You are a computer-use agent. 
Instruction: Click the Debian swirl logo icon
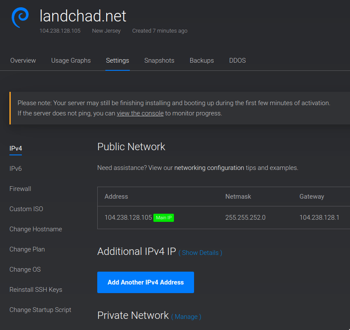pos(20,18)
